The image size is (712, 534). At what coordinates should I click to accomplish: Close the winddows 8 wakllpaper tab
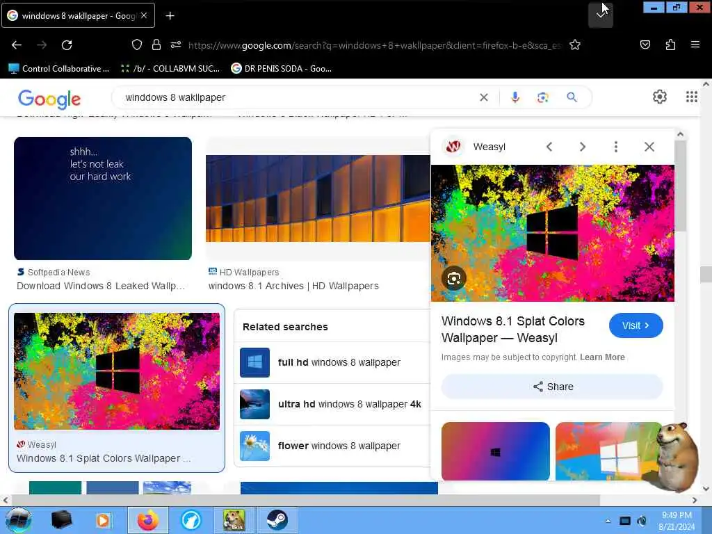(144, 15)
